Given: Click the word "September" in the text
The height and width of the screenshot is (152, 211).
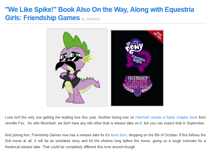Looking at the screenshot, I should (x=196, y=123).
